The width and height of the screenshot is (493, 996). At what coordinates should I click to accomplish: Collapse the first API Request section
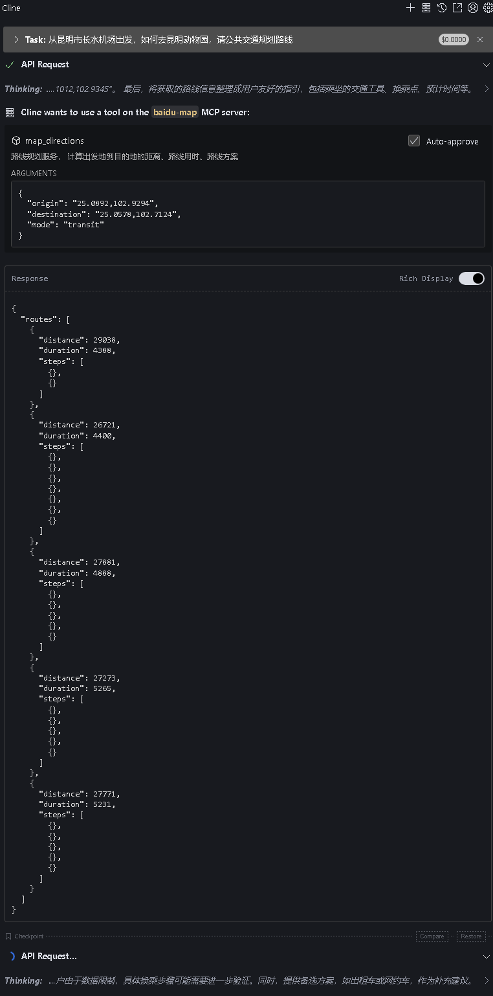487,65
